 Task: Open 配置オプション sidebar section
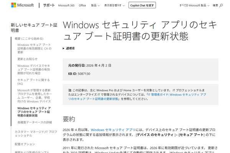tap(25, 144)
